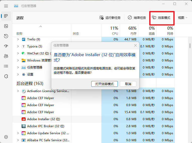
Task: Click 取消 in the dialog
Action: click(x=128, y=84)
